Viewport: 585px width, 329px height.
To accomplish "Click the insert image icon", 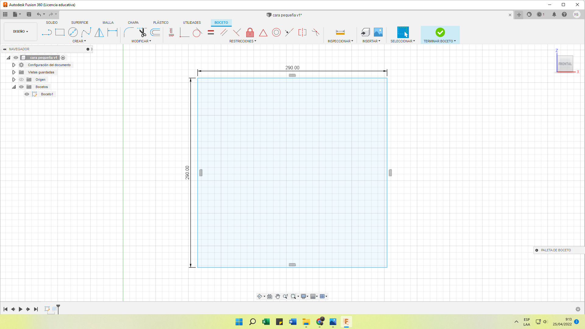I will [378, 32].
